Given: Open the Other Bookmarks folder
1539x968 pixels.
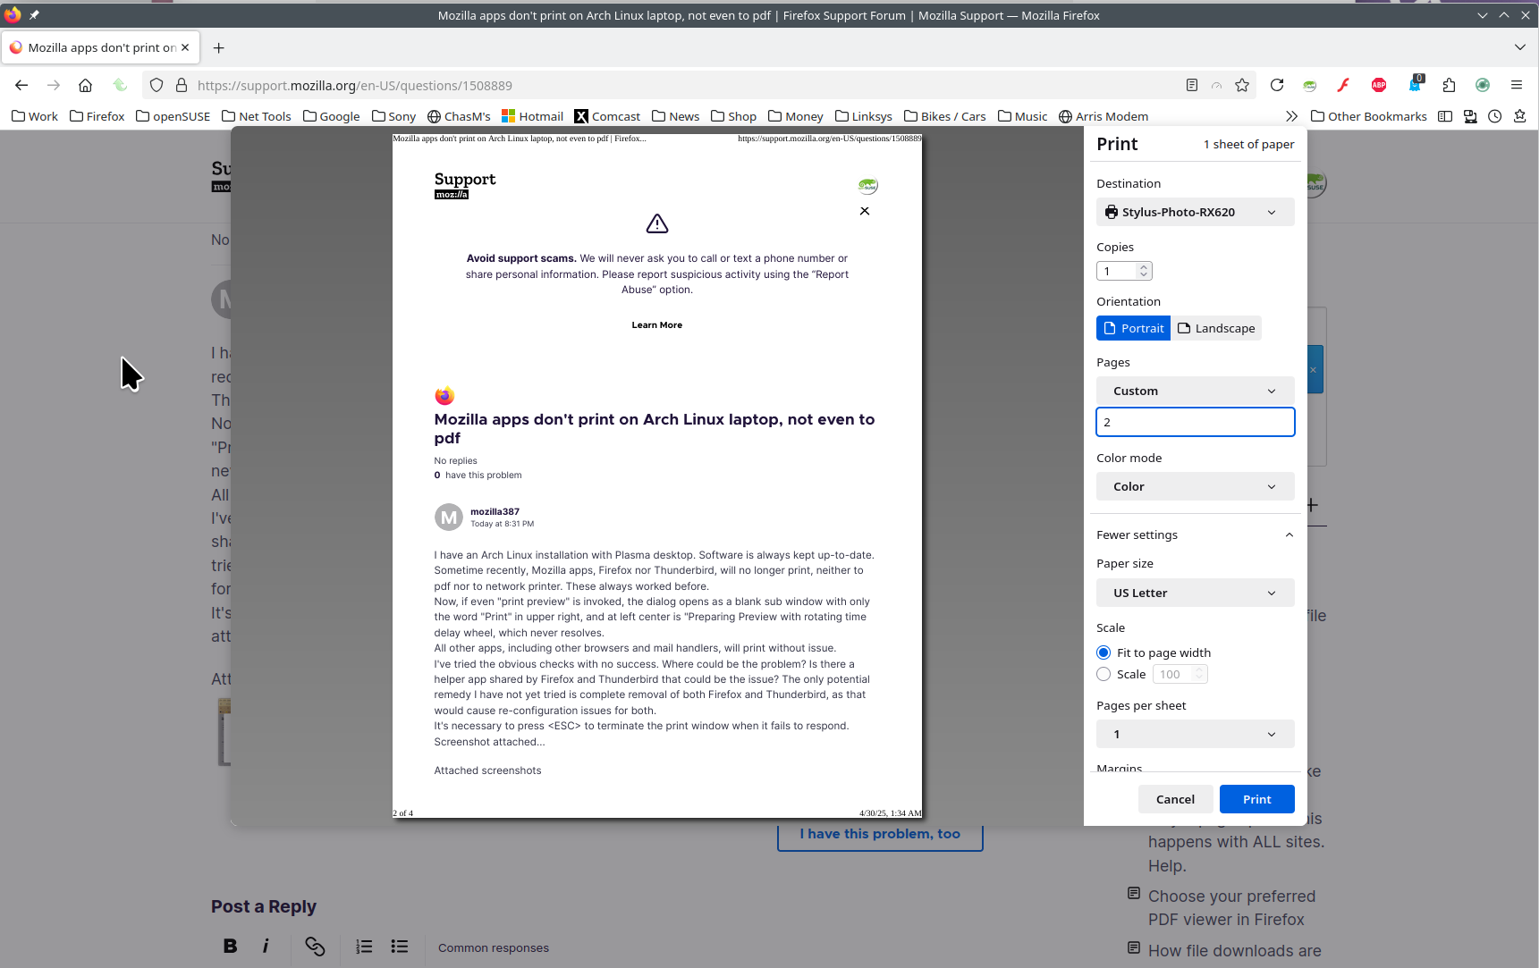Looking at the screenshot, I should [1368, 116].
